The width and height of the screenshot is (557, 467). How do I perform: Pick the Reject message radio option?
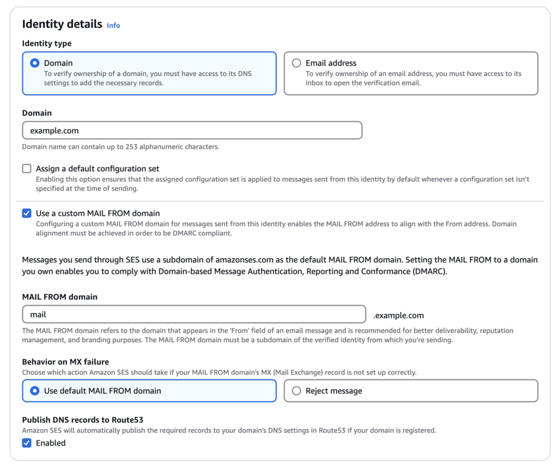(x=296, y=391)
